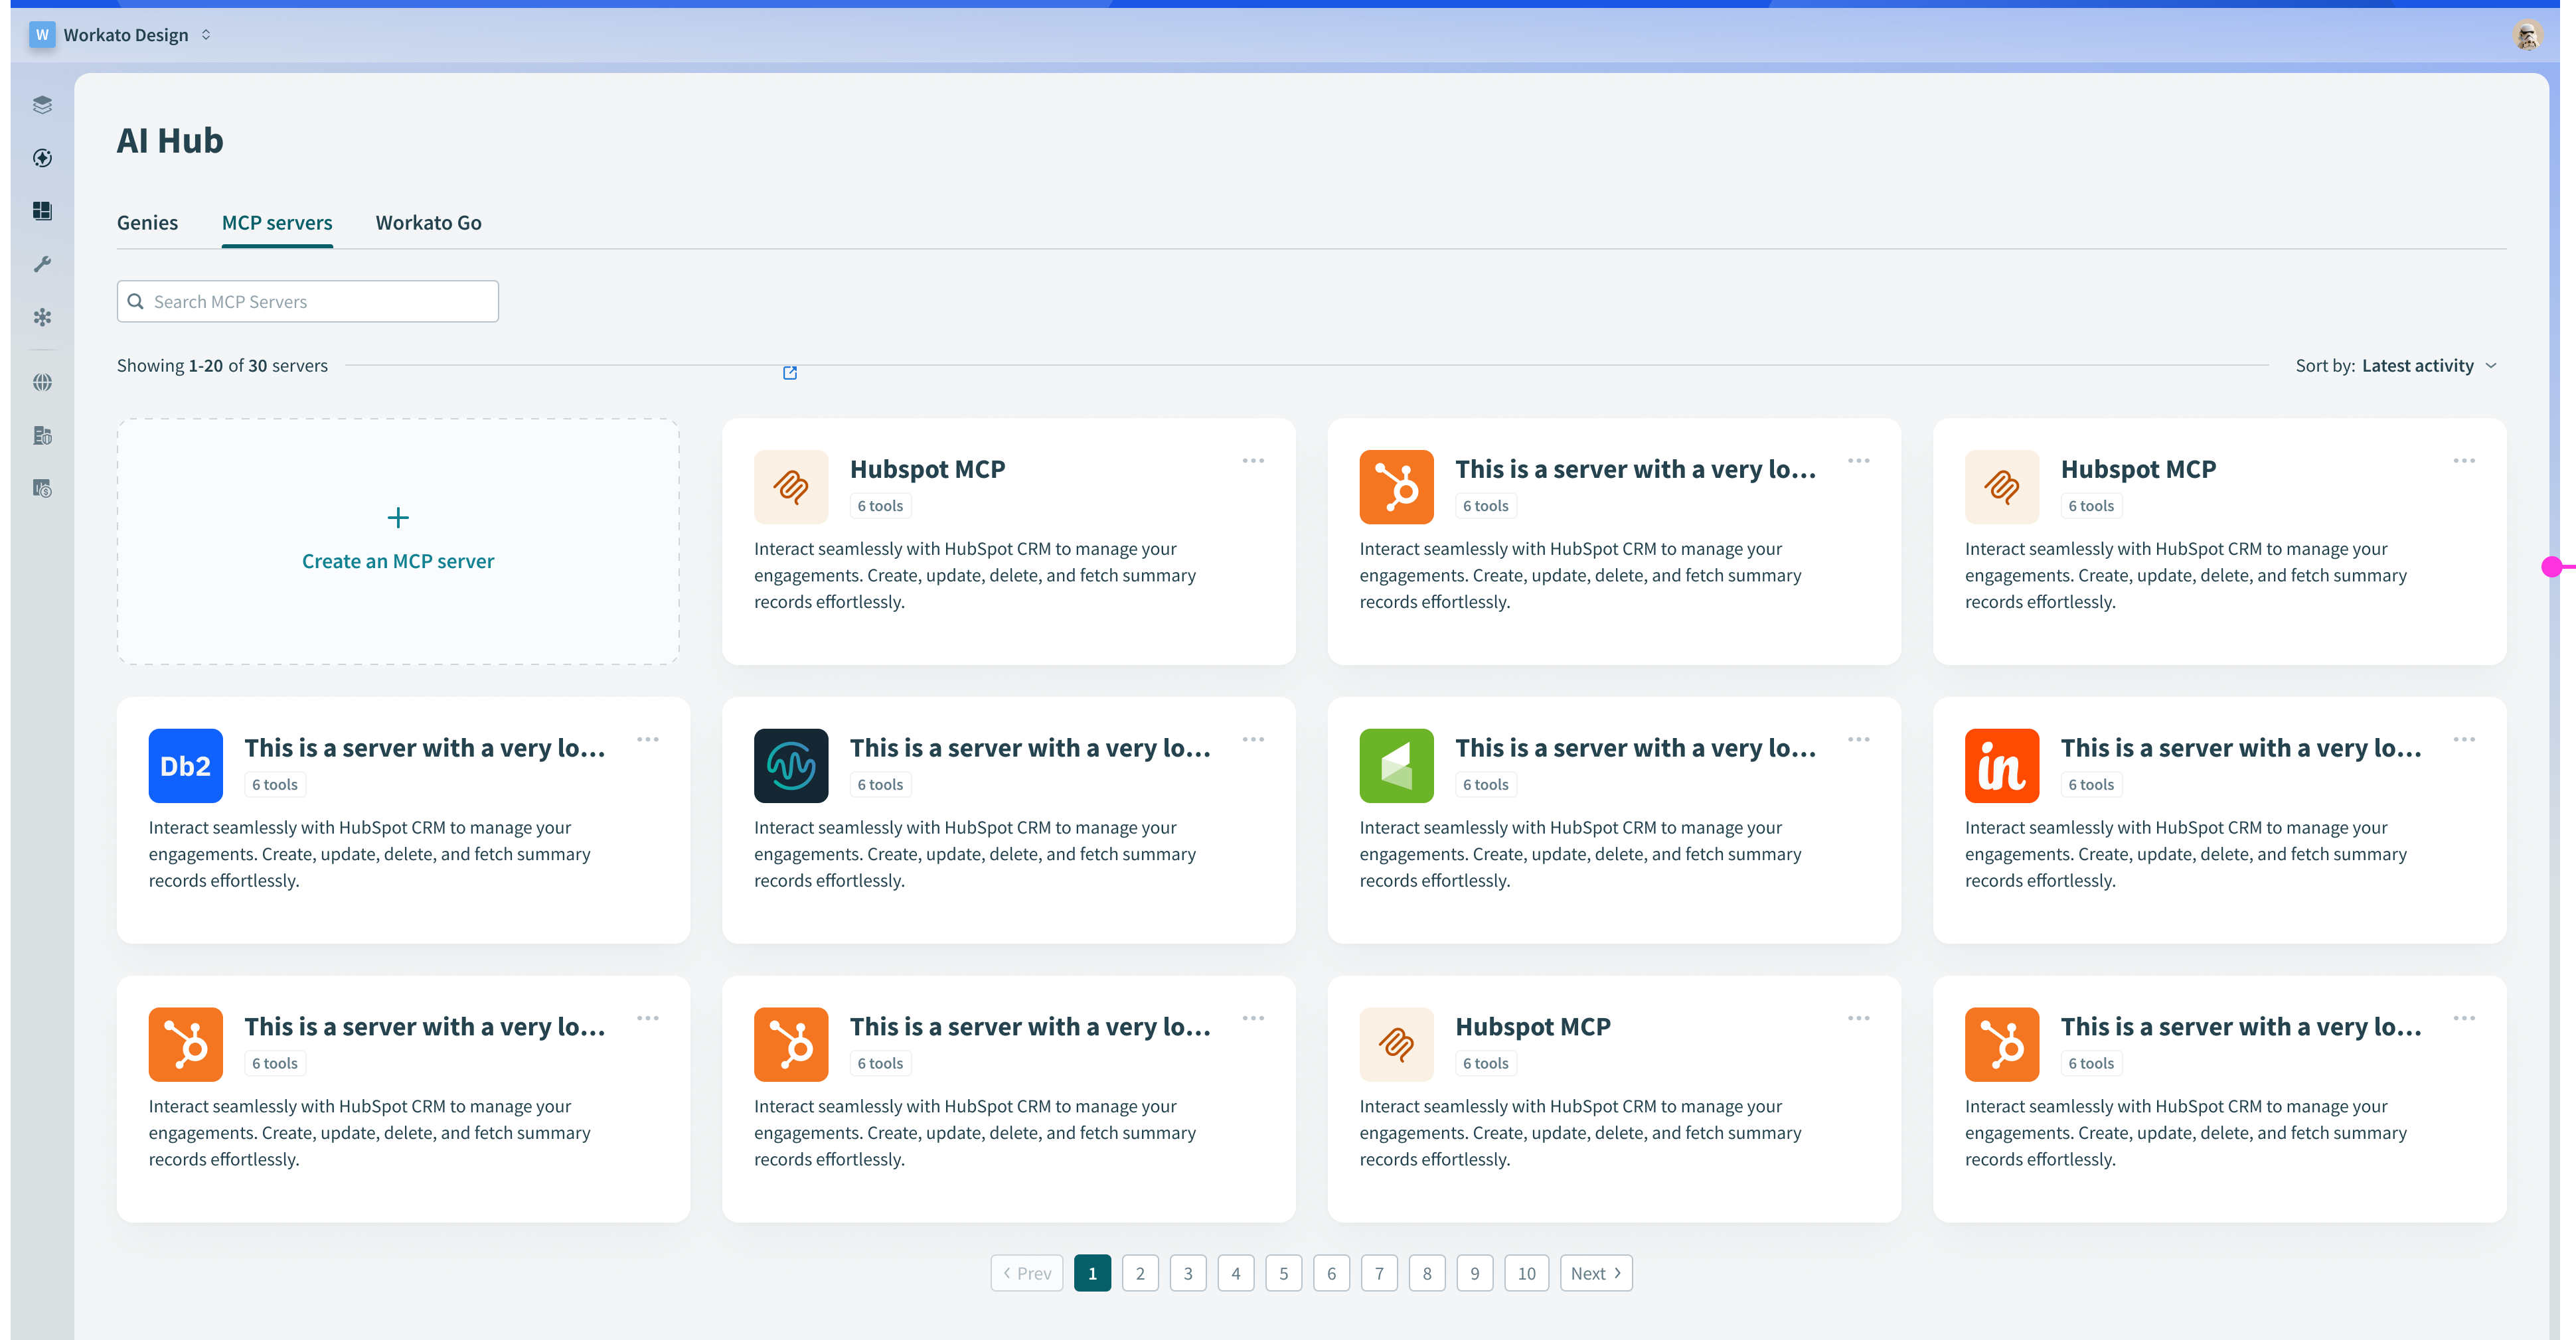Click the red-orange 'in' server icon
This screenshot has height=1340, width=2576.
(2002, 766)
